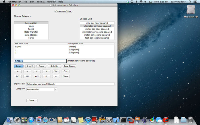Open the Window menu
The image size is (200, 125).
point(51,2)
